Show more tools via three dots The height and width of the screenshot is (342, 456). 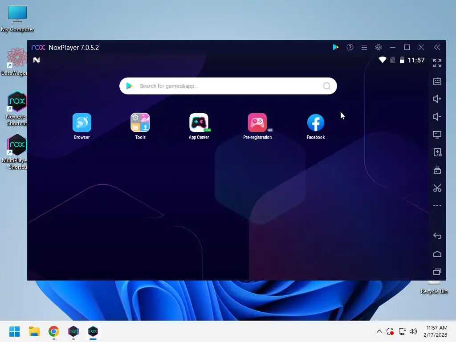tap(437, 206)
